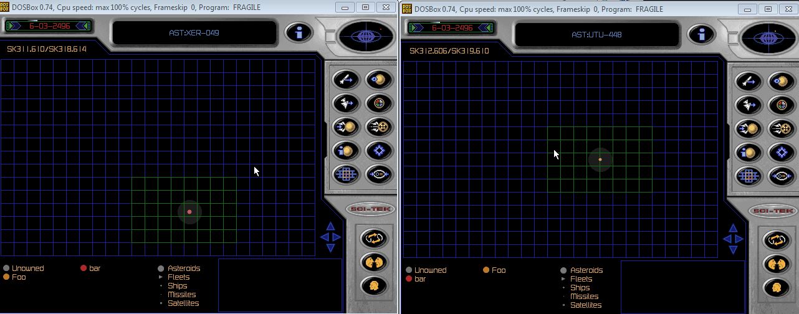The height and width of the screenshot is (314, 799).
Task: Click the Missiles legend entry in left window
Action: (x=178, y=295)
